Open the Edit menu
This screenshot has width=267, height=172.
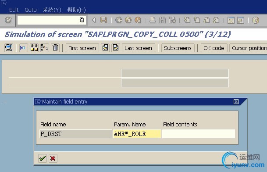14,10
